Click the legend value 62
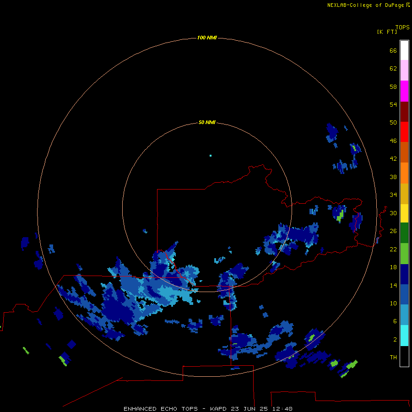The width and height of the screenshot is (412, 412). [x=393, y=69]
